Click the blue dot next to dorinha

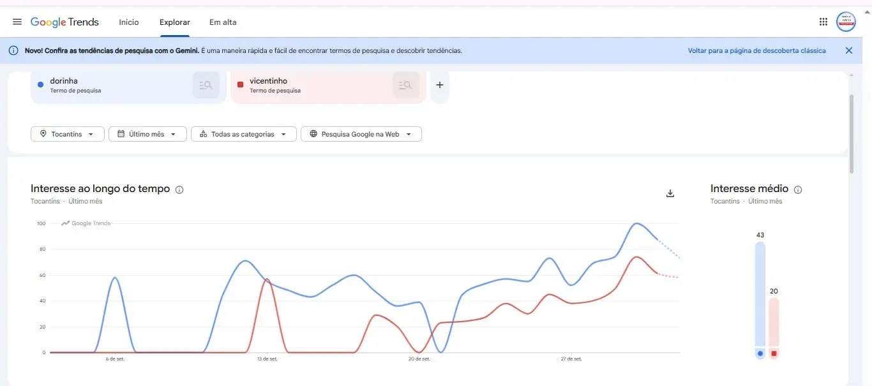point(41,84)
